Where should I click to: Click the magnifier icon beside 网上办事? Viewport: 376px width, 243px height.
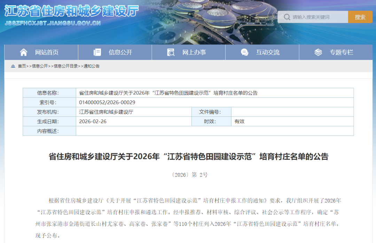(170, 52)
